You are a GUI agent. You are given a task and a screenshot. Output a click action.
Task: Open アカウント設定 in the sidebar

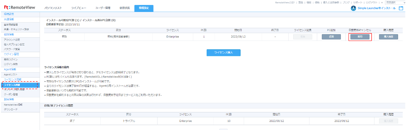[x=12, y=40]
